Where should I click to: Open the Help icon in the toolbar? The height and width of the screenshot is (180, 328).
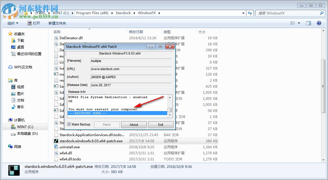pos(319,23)
